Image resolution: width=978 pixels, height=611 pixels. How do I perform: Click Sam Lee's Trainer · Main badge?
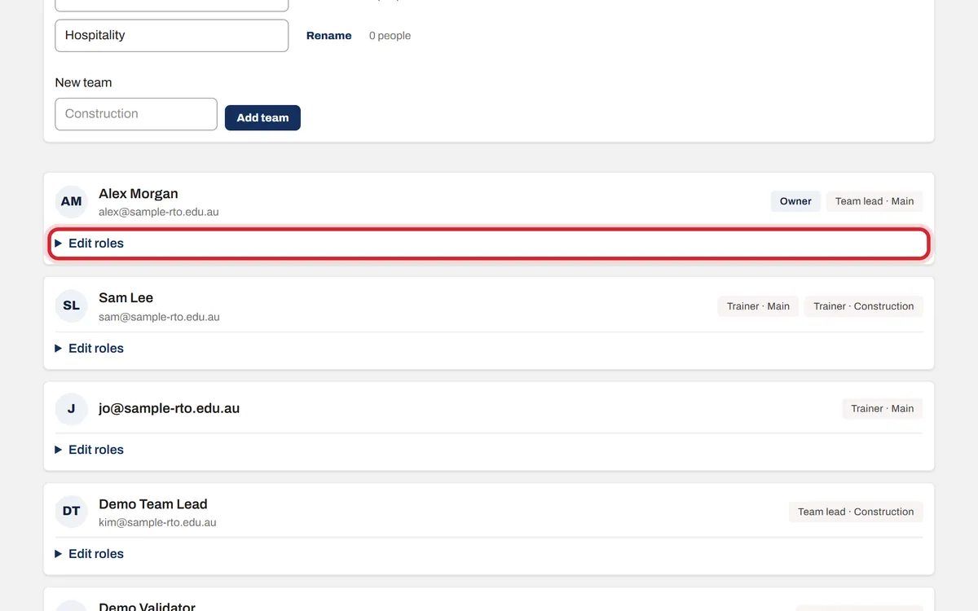[758, 306]
